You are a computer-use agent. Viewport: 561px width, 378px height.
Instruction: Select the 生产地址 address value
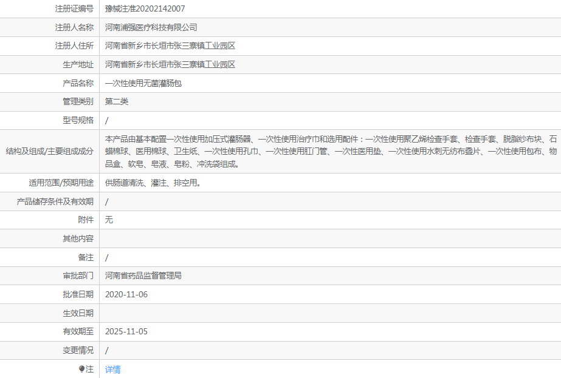pos(170,65)
